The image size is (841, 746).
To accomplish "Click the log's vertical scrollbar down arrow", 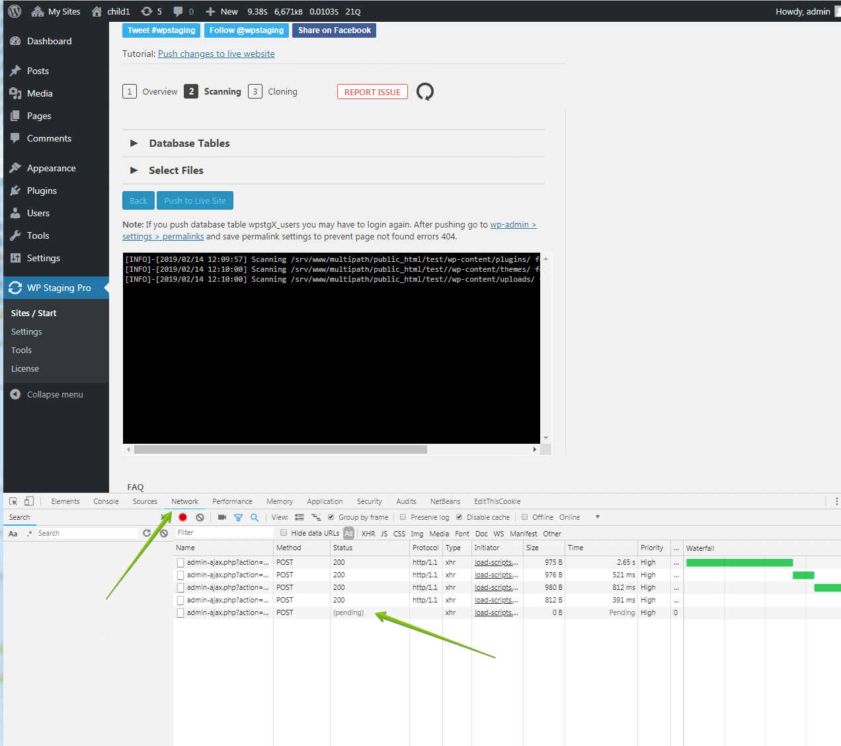I will point(545,438).
